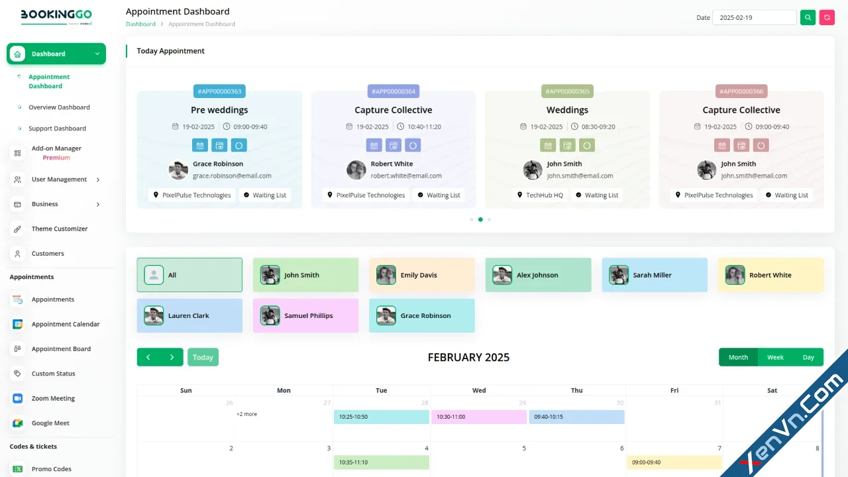Click the Appointment Board sidebar icon

[x=18, y=348]
